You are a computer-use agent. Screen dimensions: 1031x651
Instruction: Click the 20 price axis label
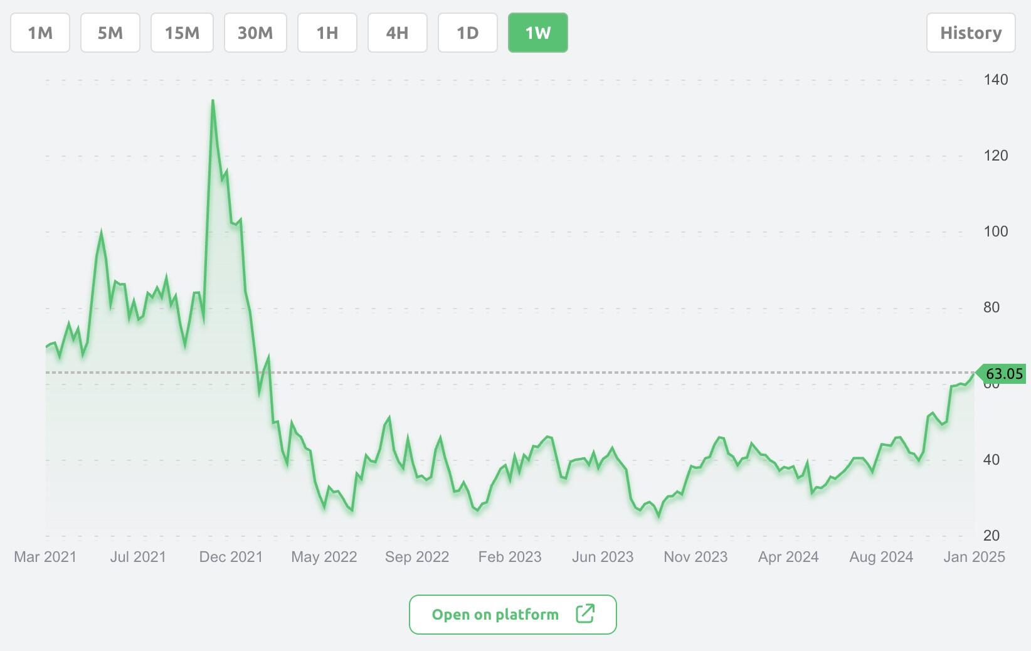991,536
